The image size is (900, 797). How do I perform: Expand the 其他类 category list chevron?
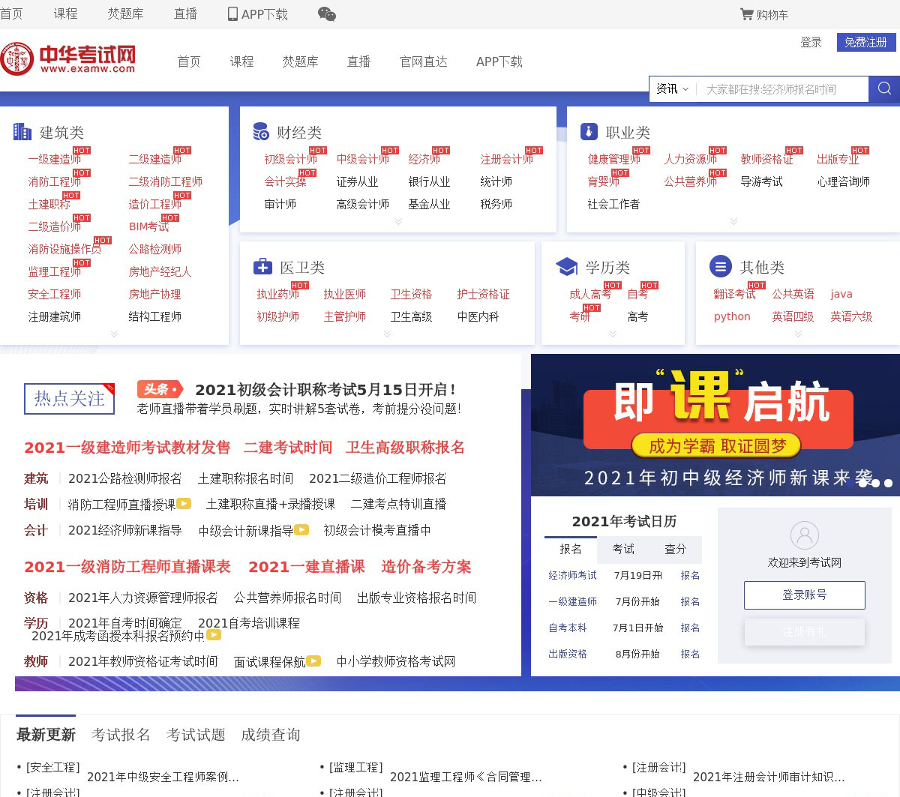point(798,334)
